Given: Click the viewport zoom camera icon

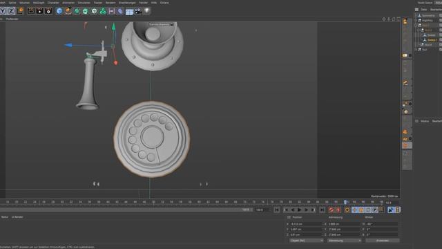Looking at the screenshot, I should (x=389, y=19).
